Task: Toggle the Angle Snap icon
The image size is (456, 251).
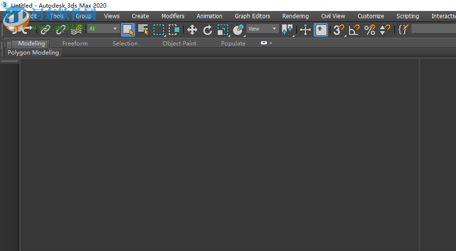Action: click(354, 30)
